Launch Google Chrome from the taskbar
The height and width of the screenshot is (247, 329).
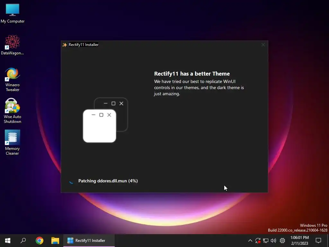click(40, 241)
